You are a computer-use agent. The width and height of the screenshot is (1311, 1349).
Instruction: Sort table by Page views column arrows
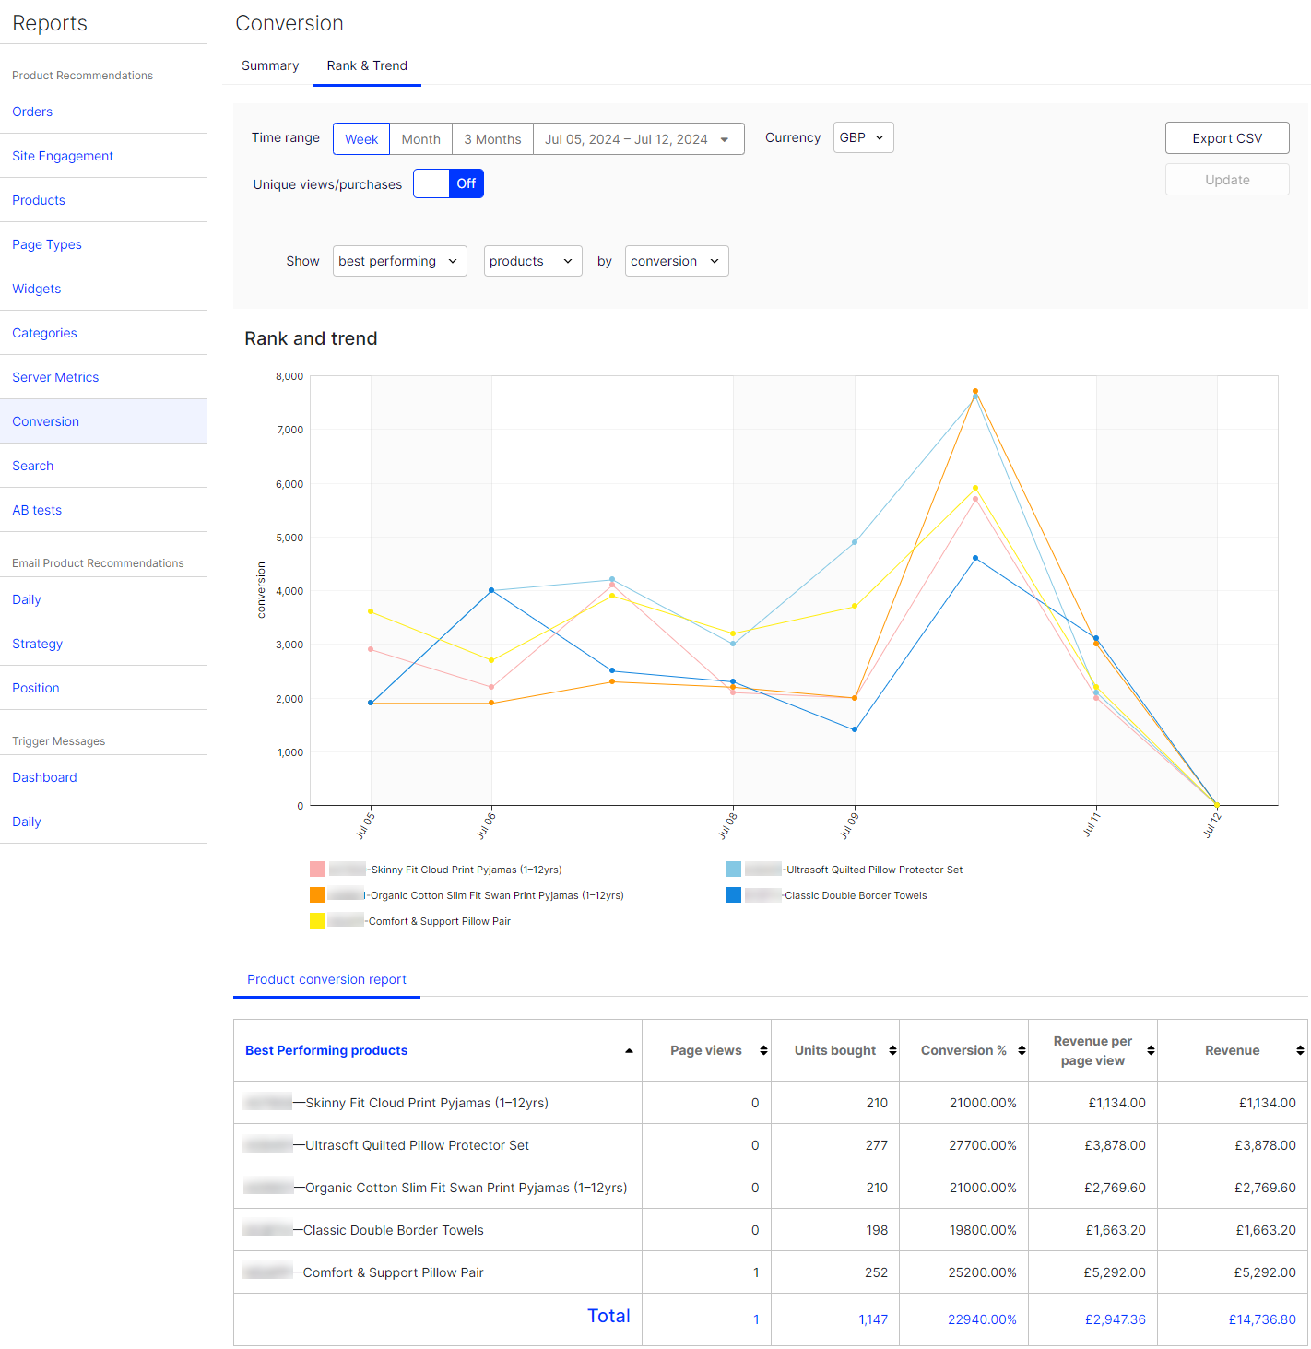click(763, 1050)
